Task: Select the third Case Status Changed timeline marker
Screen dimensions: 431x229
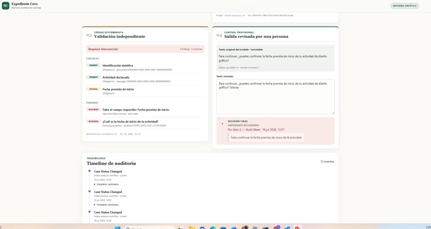Action: (89, 212)
